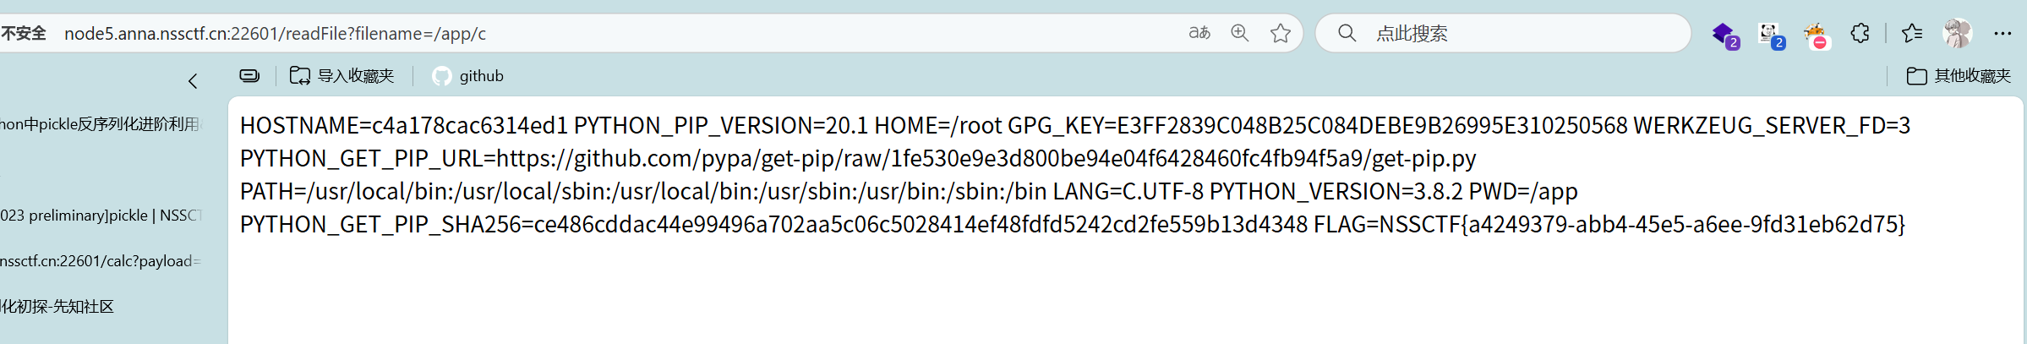2027x344 pixels.
Task: Open the Extensions puzzle piece menu
Action: click(x=1860, y=33)
